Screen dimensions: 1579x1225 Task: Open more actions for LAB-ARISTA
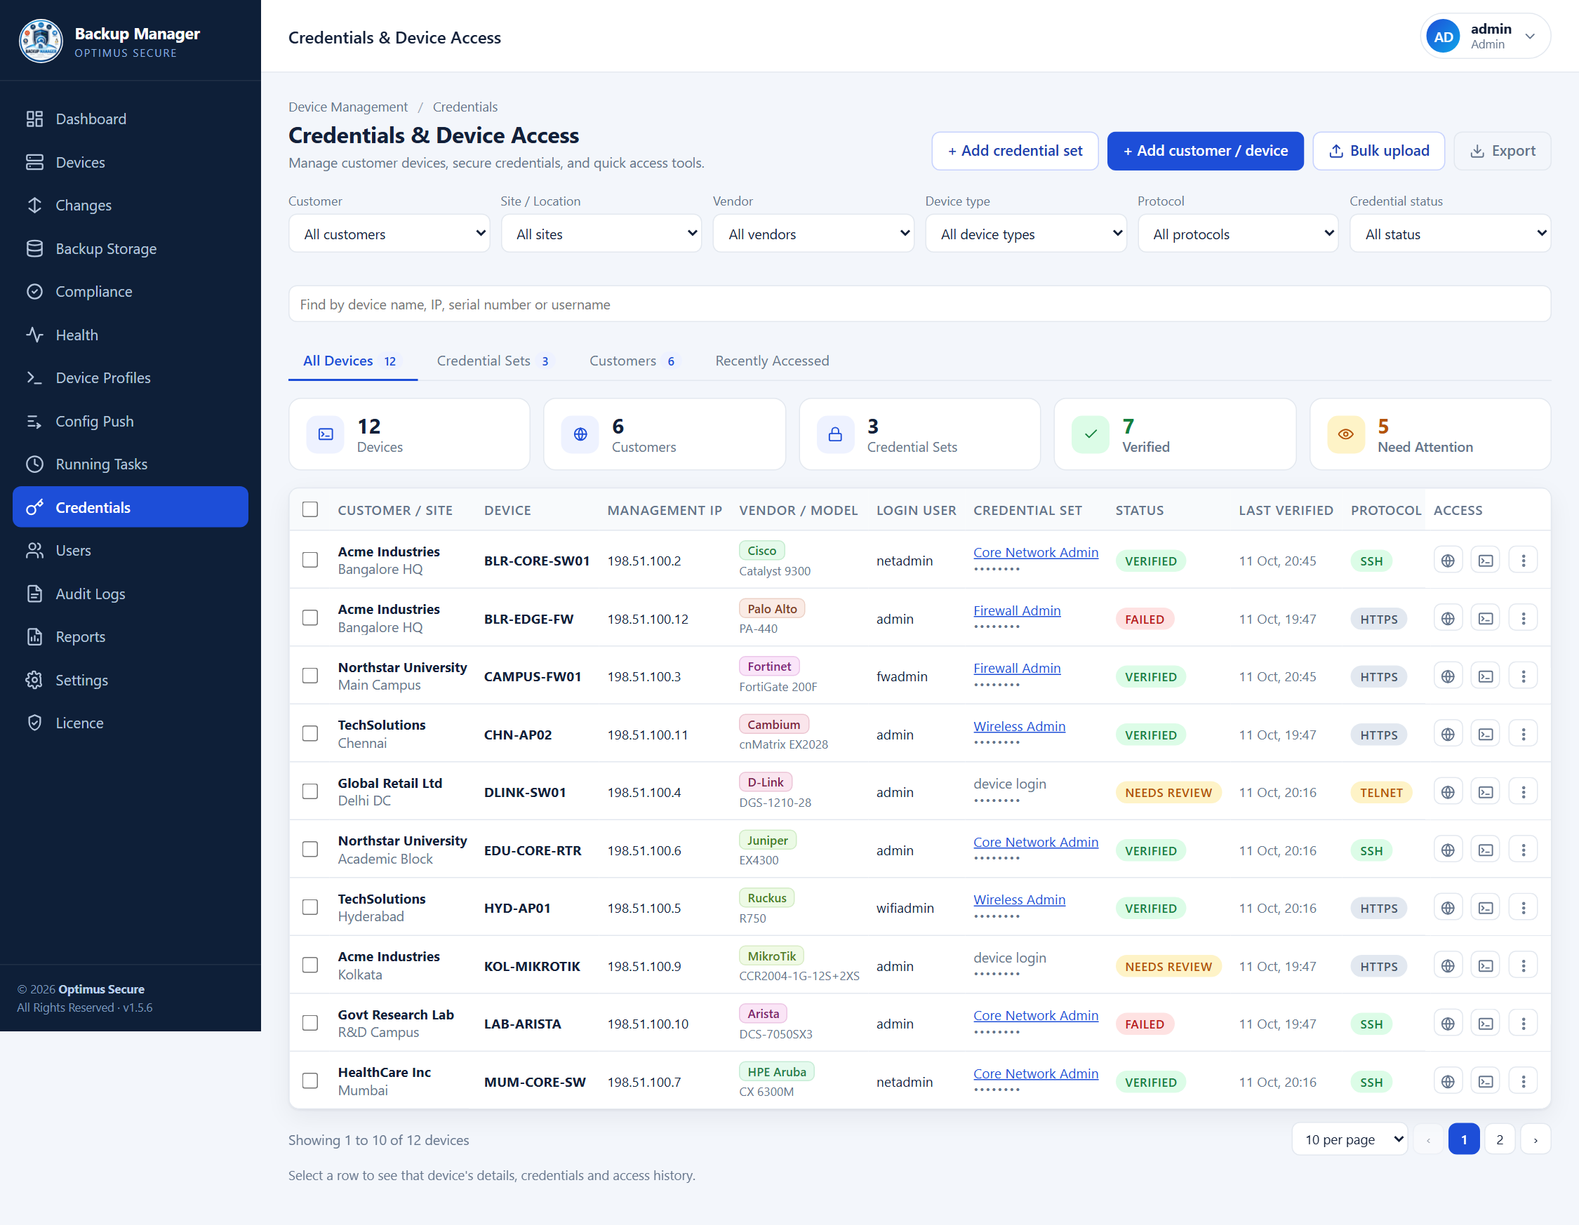click(1523, 1024)
